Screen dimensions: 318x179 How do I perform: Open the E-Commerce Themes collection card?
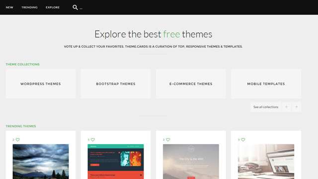(x=191, y=84)
